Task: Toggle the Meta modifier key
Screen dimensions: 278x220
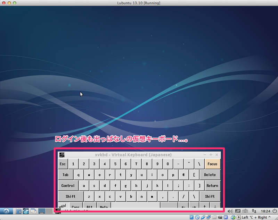Action: coord(104,205)
